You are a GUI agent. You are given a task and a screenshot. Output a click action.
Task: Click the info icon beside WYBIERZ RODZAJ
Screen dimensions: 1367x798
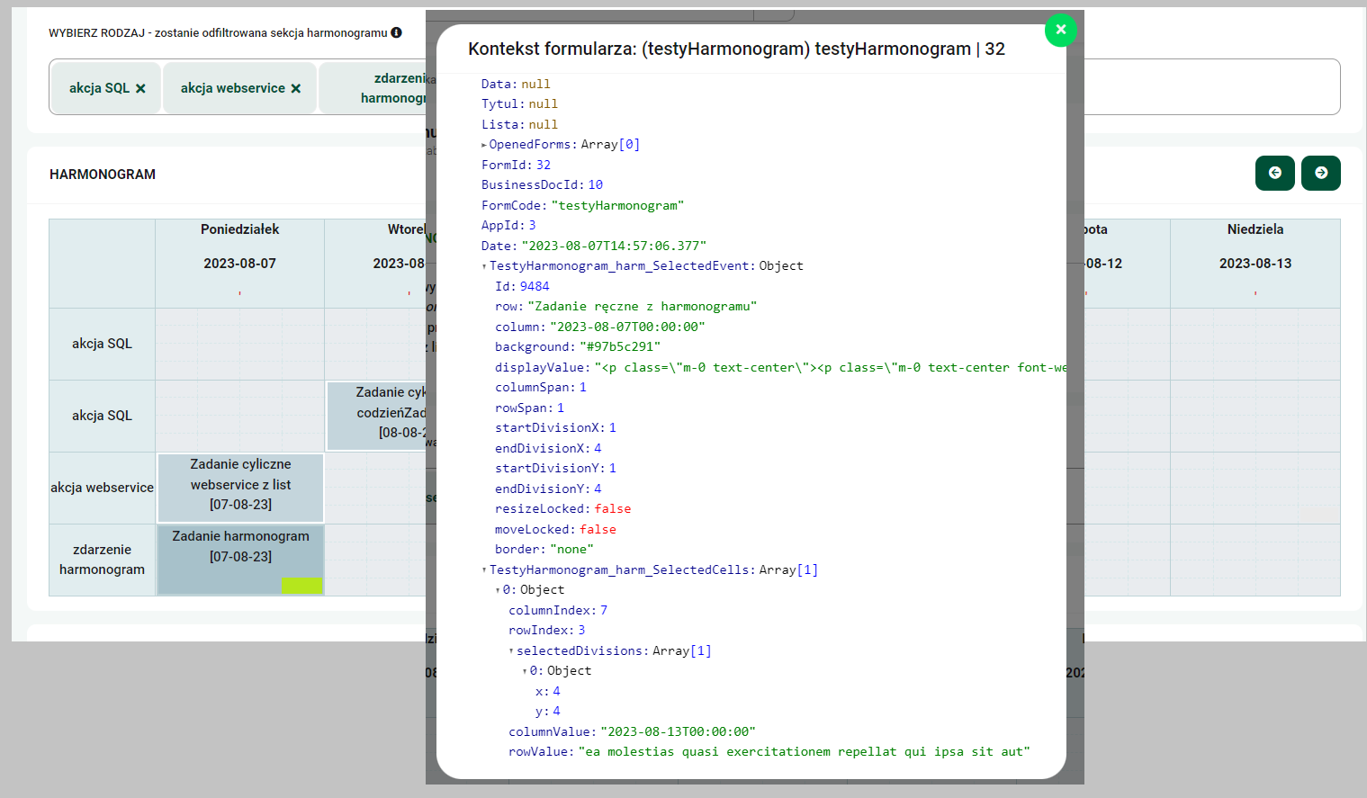(x=396, y=32)
